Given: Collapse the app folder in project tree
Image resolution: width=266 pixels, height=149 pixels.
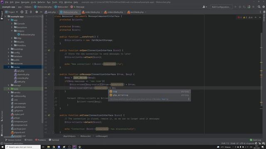Looking at the screenshot, I should 9,20.
